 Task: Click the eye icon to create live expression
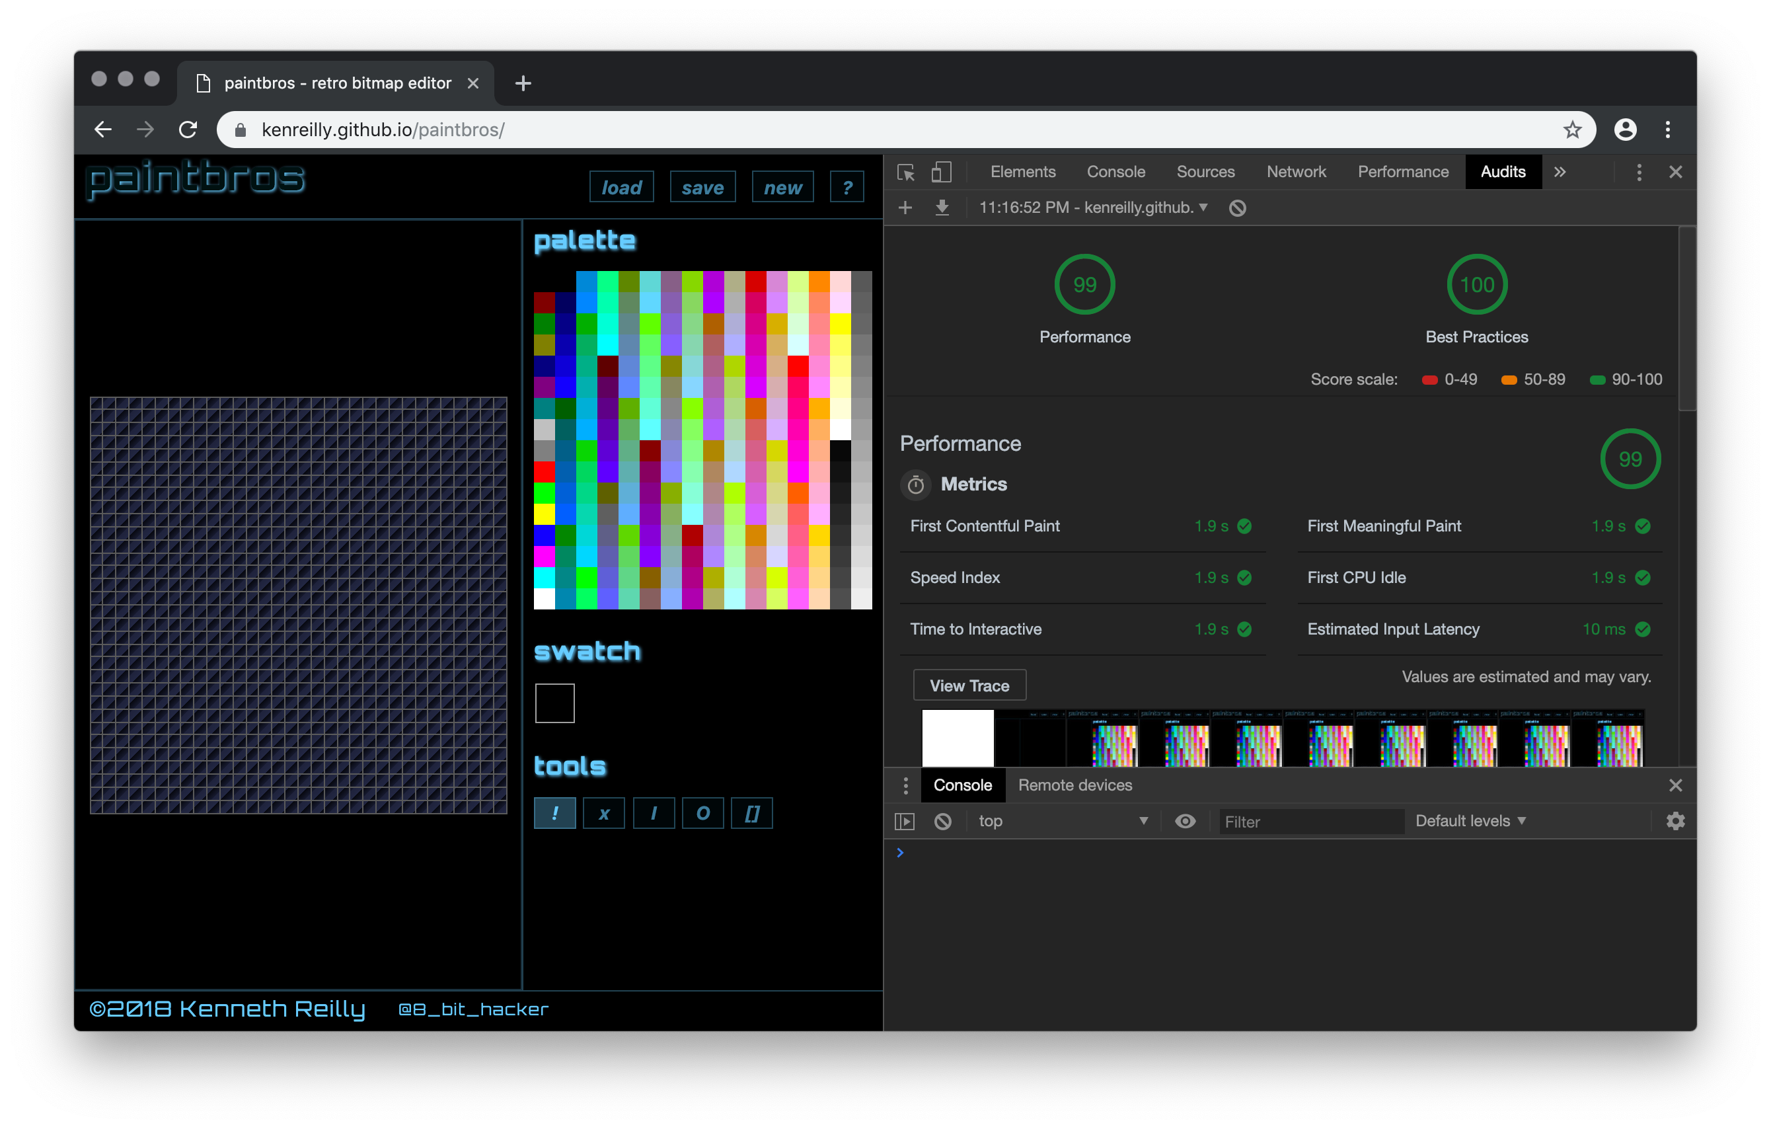(x=1186, y=821)
